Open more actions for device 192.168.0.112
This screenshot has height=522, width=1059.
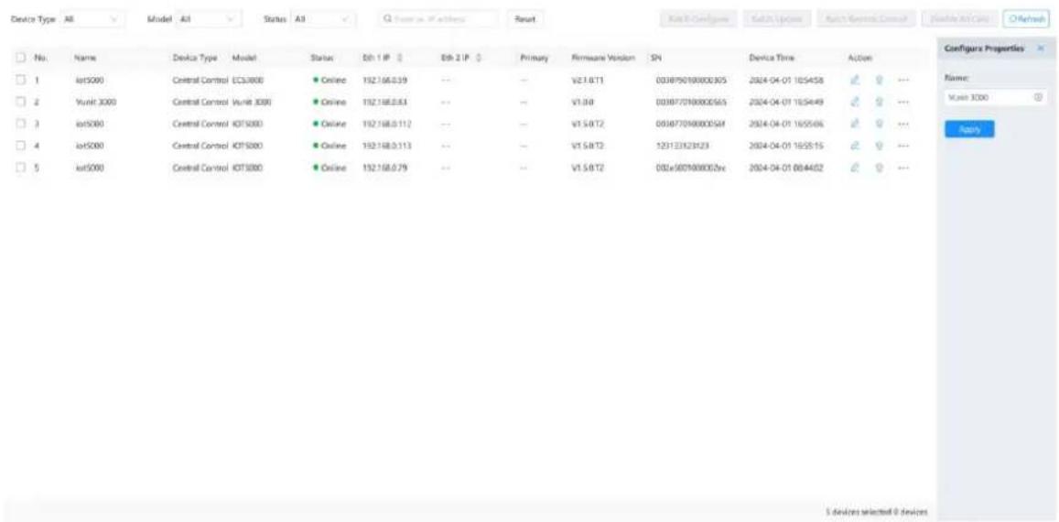(903, 124)
